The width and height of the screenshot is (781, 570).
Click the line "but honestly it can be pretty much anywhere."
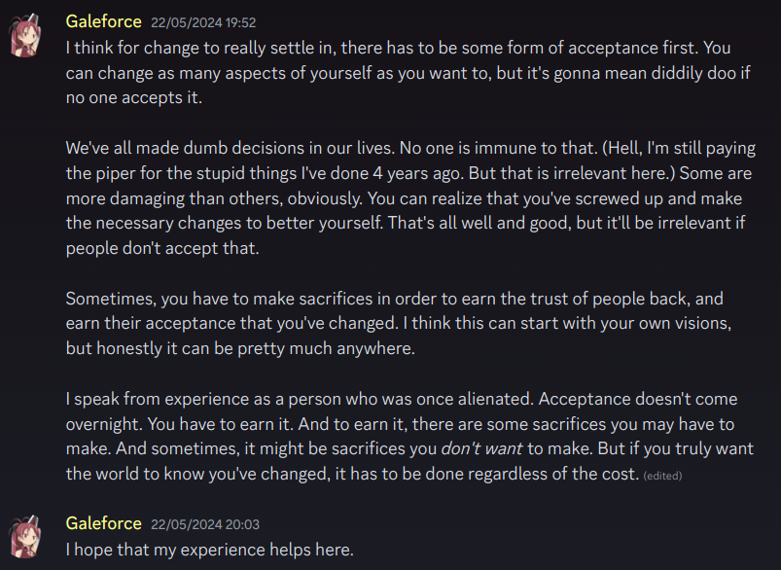coord(240,348)
